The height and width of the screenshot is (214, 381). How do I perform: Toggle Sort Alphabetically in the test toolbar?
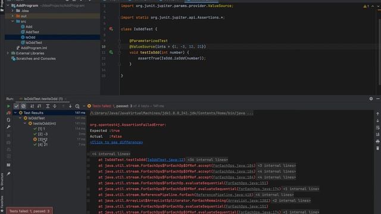tap(32, 106)
